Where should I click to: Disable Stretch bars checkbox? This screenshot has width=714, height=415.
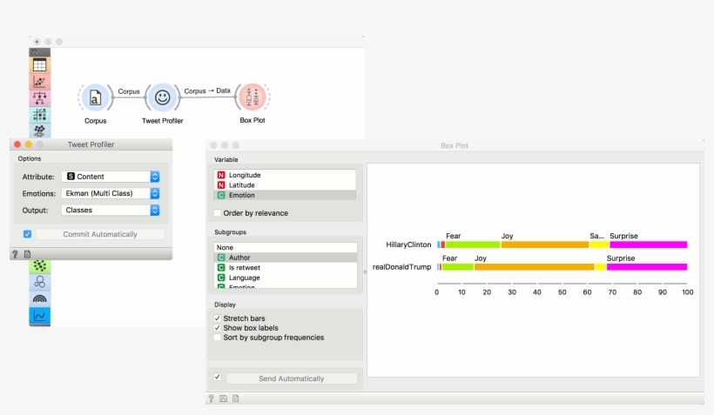click(218, 318)
